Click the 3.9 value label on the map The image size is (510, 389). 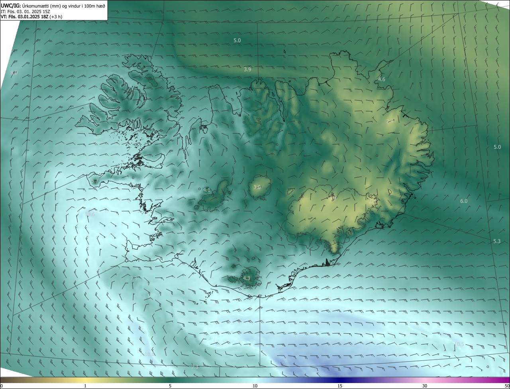[x=247, y=70]
